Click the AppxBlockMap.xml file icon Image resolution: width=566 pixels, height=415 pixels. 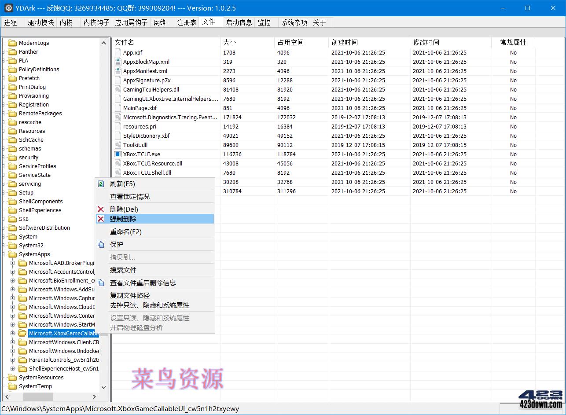point(117,62)
